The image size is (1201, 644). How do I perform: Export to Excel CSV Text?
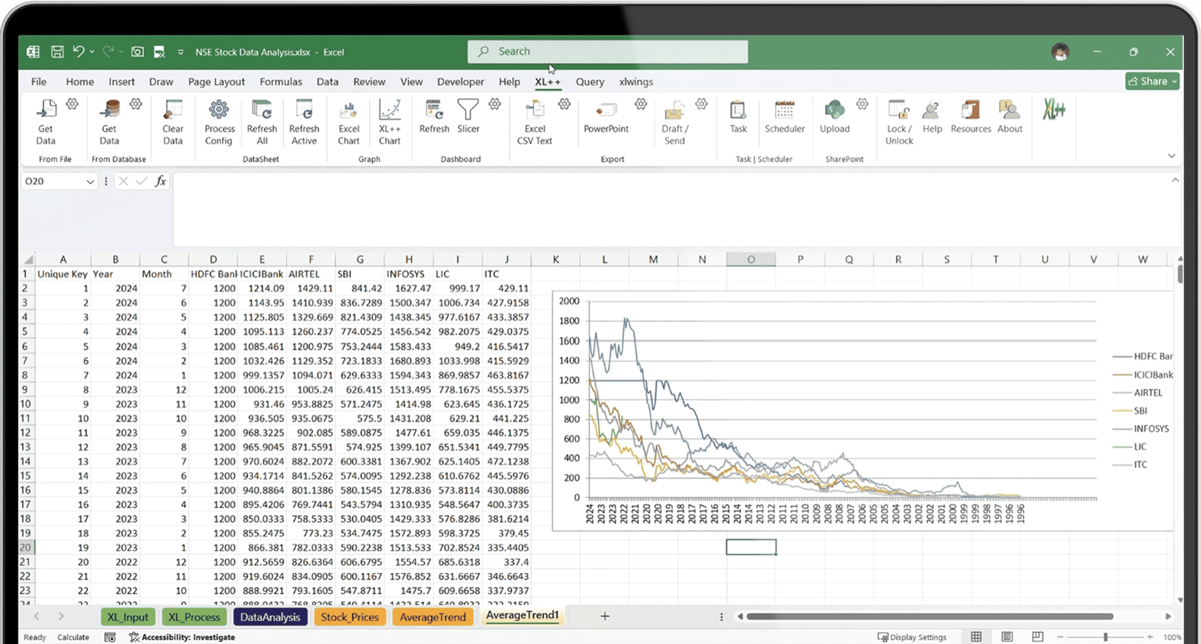(535, 122)
